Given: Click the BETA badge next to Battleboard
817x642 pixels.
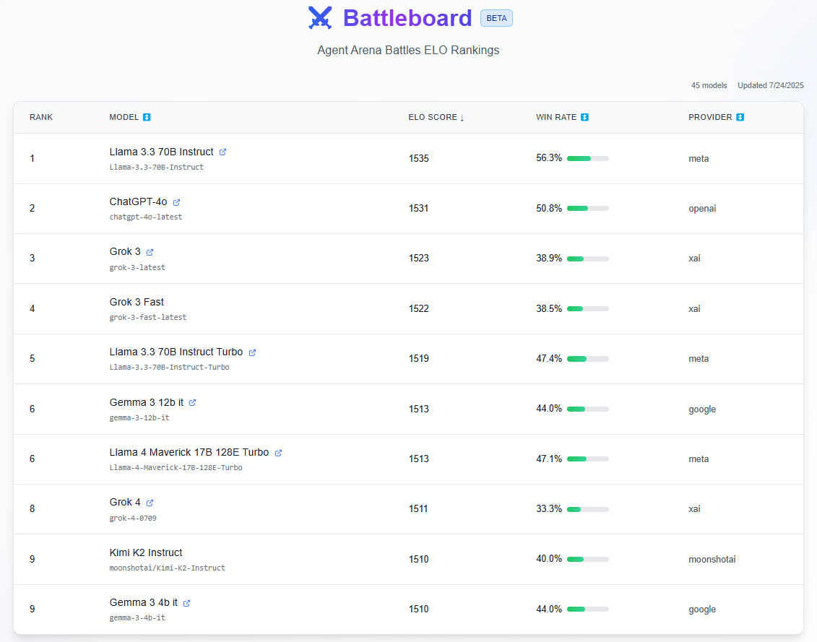Looking at the screenshot, I should tap(496, 18).
